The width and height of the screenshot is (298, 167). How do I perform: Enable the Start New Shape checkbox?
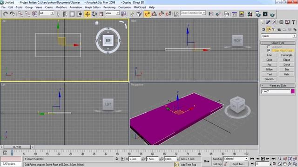tap(269, 51)
